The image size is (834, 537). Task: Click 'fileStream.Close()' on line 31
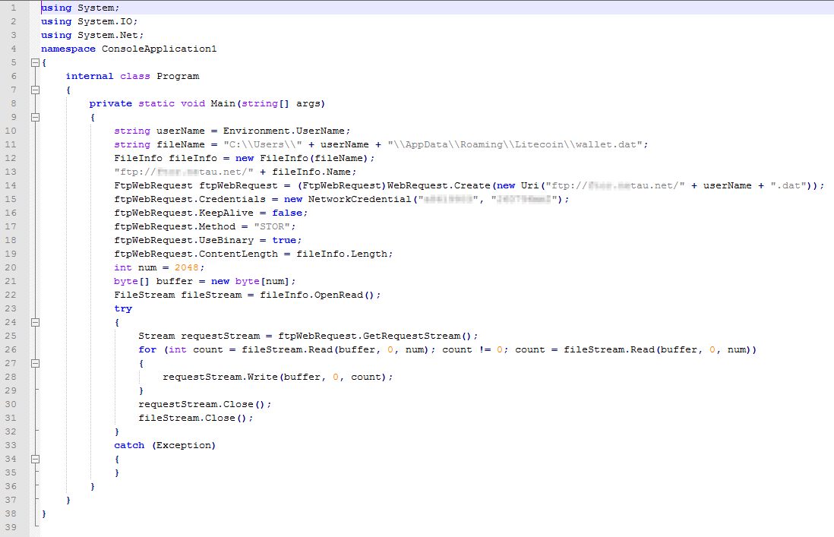(192, 419)
